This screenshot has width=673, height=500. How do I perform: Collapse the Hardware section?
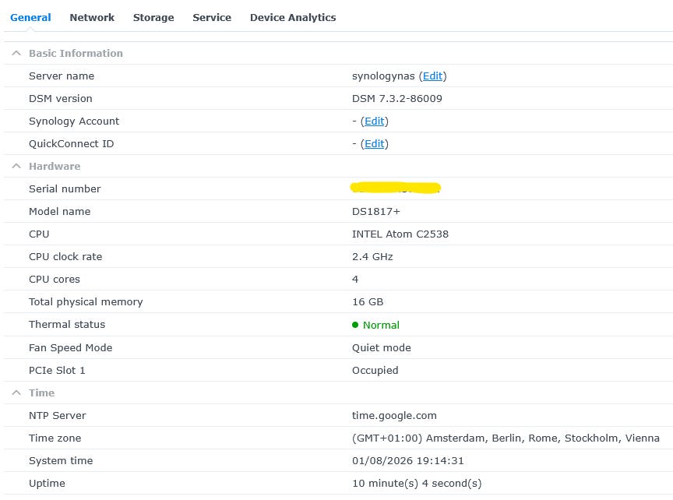click(x=16, y=166)
